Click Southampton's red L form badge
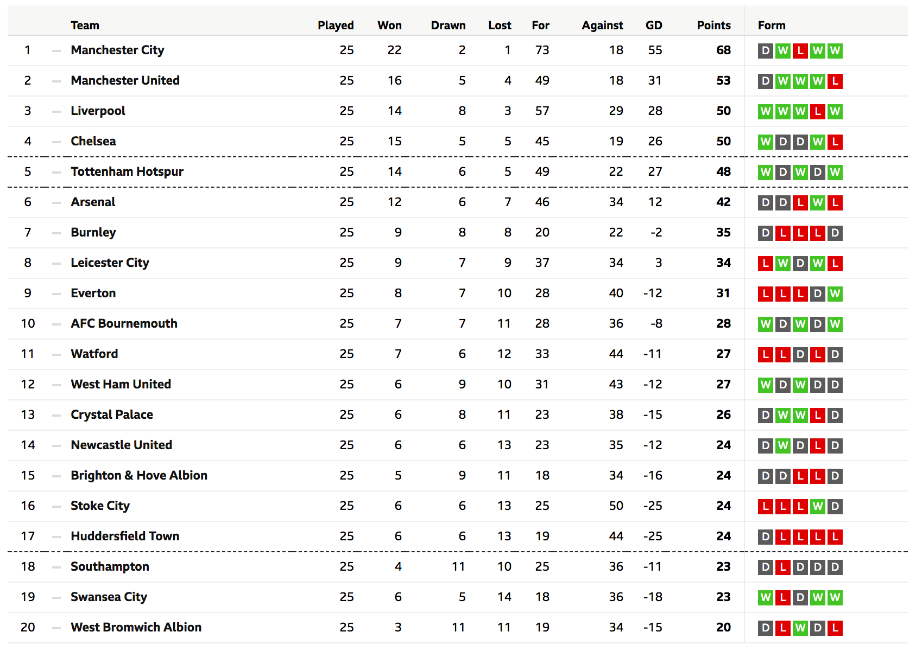Viewport: 922px width, 651px height. coord(782,567)
